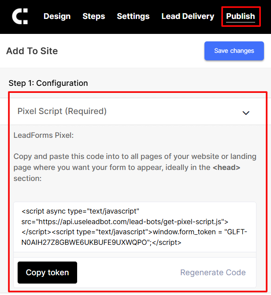This screenshot has height=295, width=271.
Task: Click the Regenerate Code link
Action: click(x=213, y=273)
